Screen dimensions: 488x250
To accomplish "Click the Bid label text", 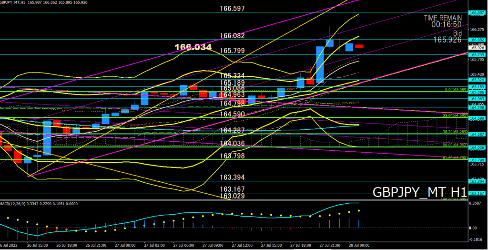I will coord(457,33).
